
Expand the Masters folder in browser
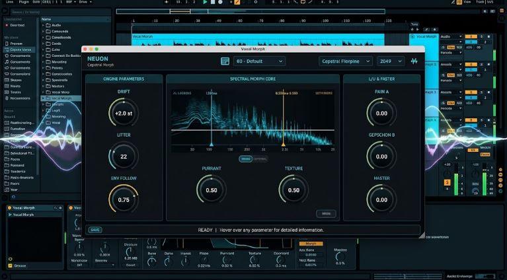(x=44, y=87)
